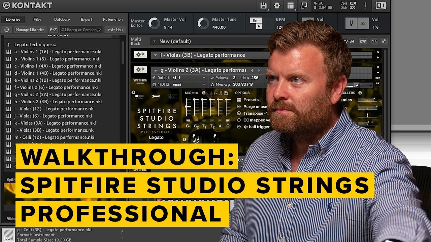Switch to the Expert tab
The height and width of the screenshot is (242, 431).
pyautogui.click(x=87, y=19)
